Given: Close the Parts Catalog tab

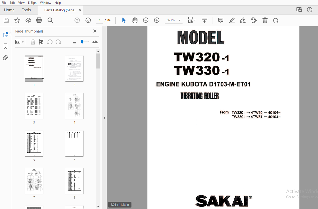Looking at the screenshot, I should coord(80,10).
